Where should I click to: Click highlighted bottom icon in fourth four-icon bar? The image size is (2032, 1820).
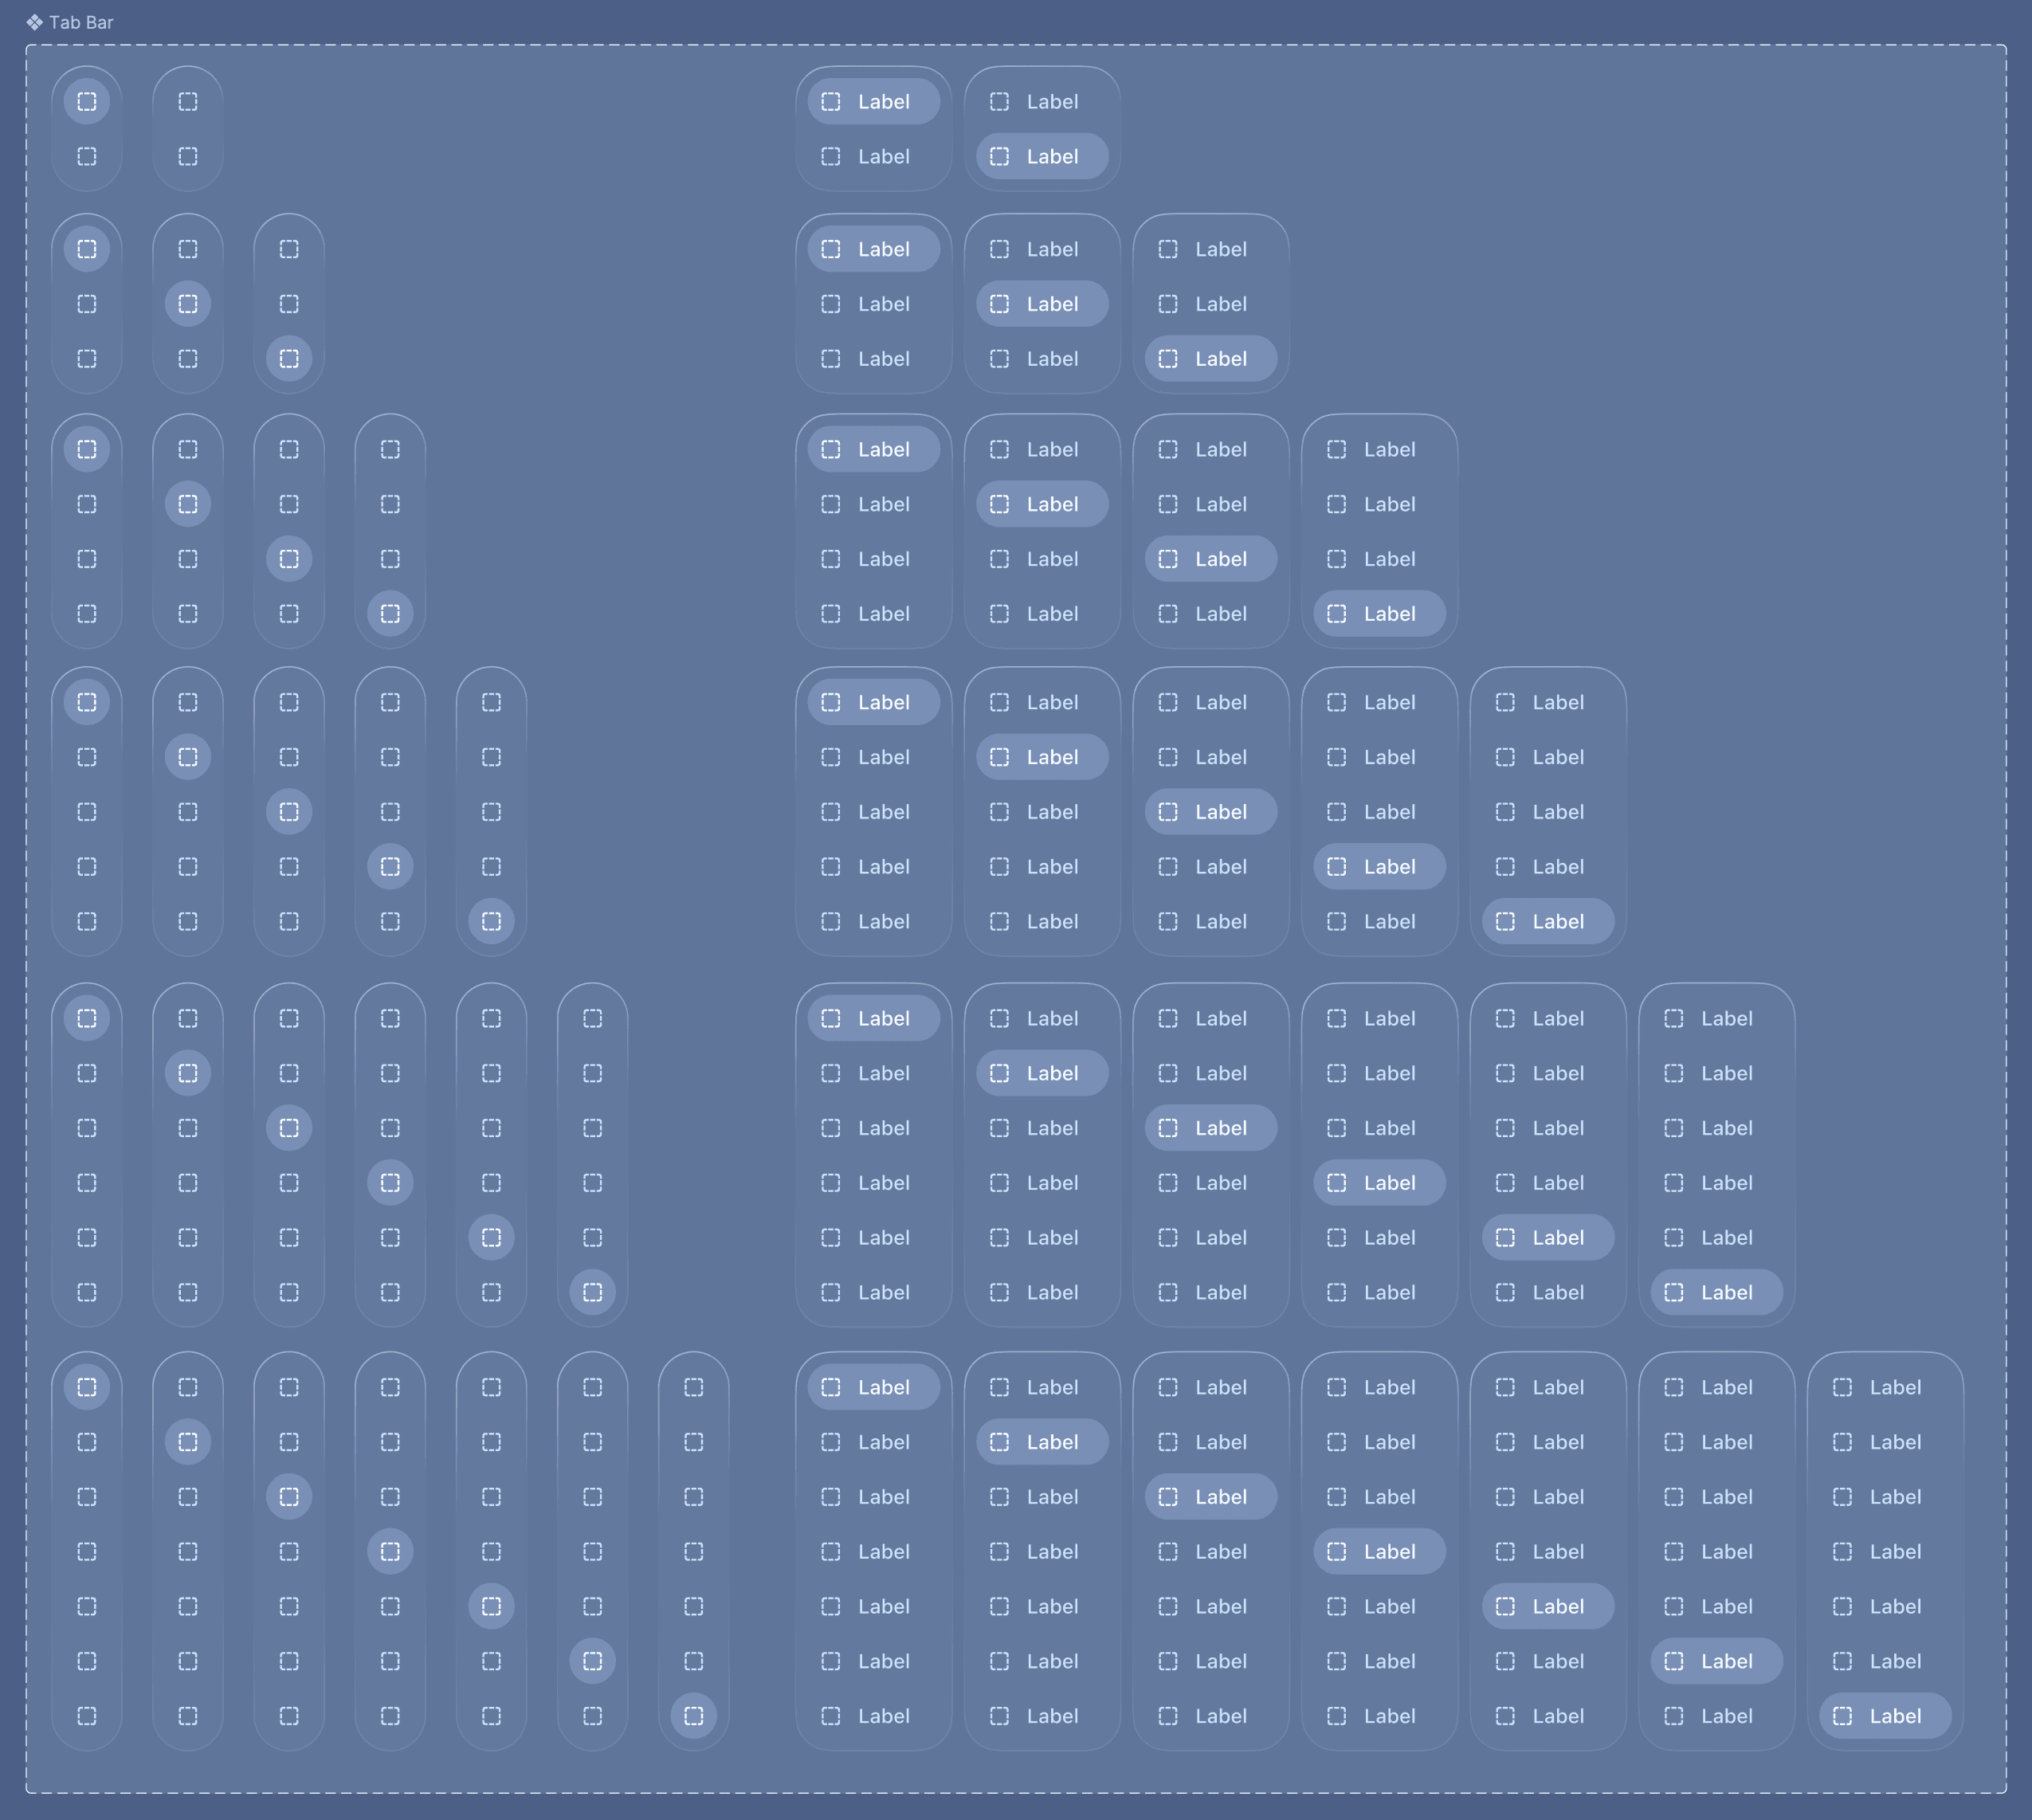(390, 613)
